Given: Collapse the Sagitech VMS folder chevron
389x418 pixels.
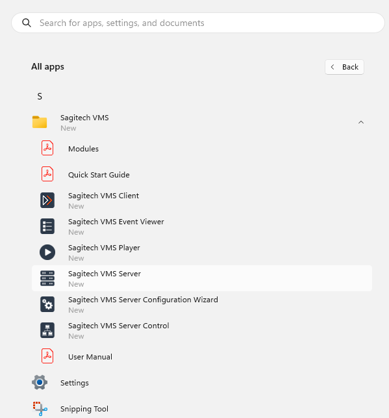Looking at the screenshot, I should coord(361,122).
